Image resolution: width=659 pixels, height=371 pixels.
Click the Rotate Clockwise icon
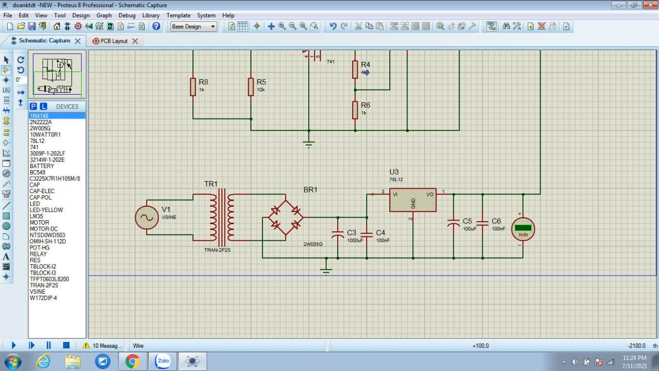click(21, 59)
